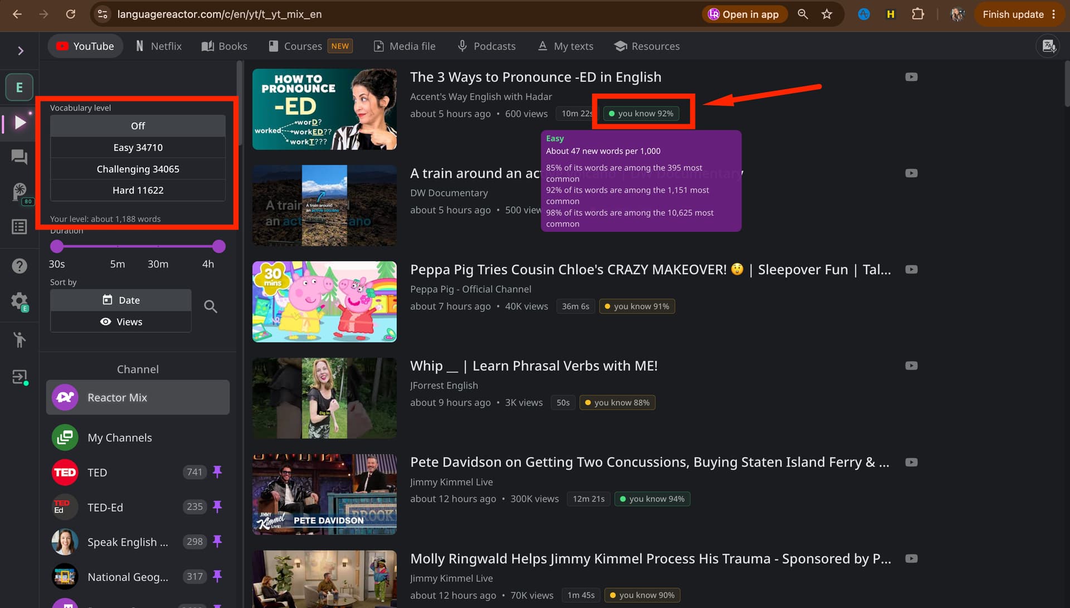This screenshot has width=1070, height=608.
Task: Toggle the pin on TED channel
Action: point(217,472)
